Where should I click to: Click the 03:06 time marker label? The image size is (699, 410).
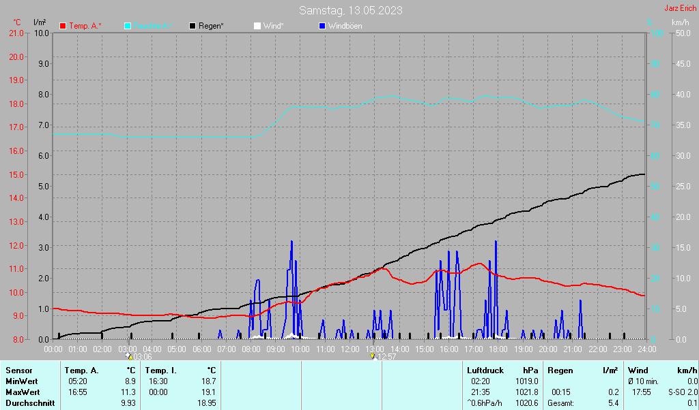coord(143,357)
